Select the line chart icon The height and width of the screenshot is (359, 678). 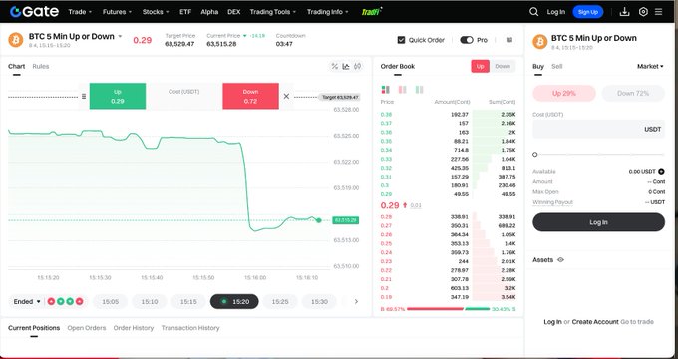point(346,66)
